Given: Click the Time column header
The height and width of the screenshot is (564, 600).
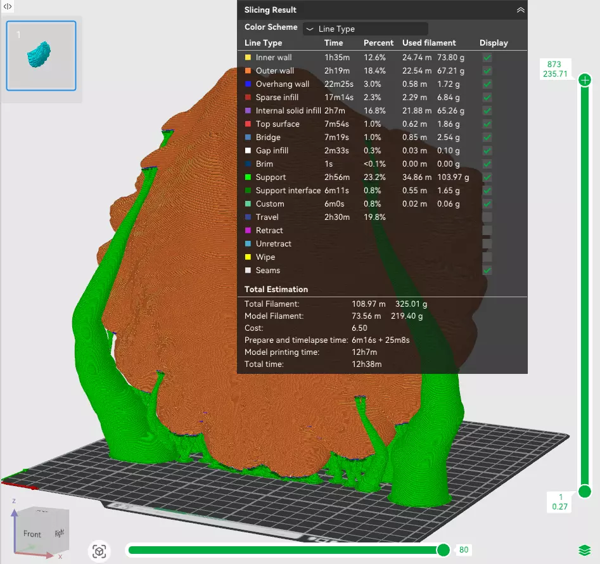Looking at the screenshot, I should (x=333, y=43).
